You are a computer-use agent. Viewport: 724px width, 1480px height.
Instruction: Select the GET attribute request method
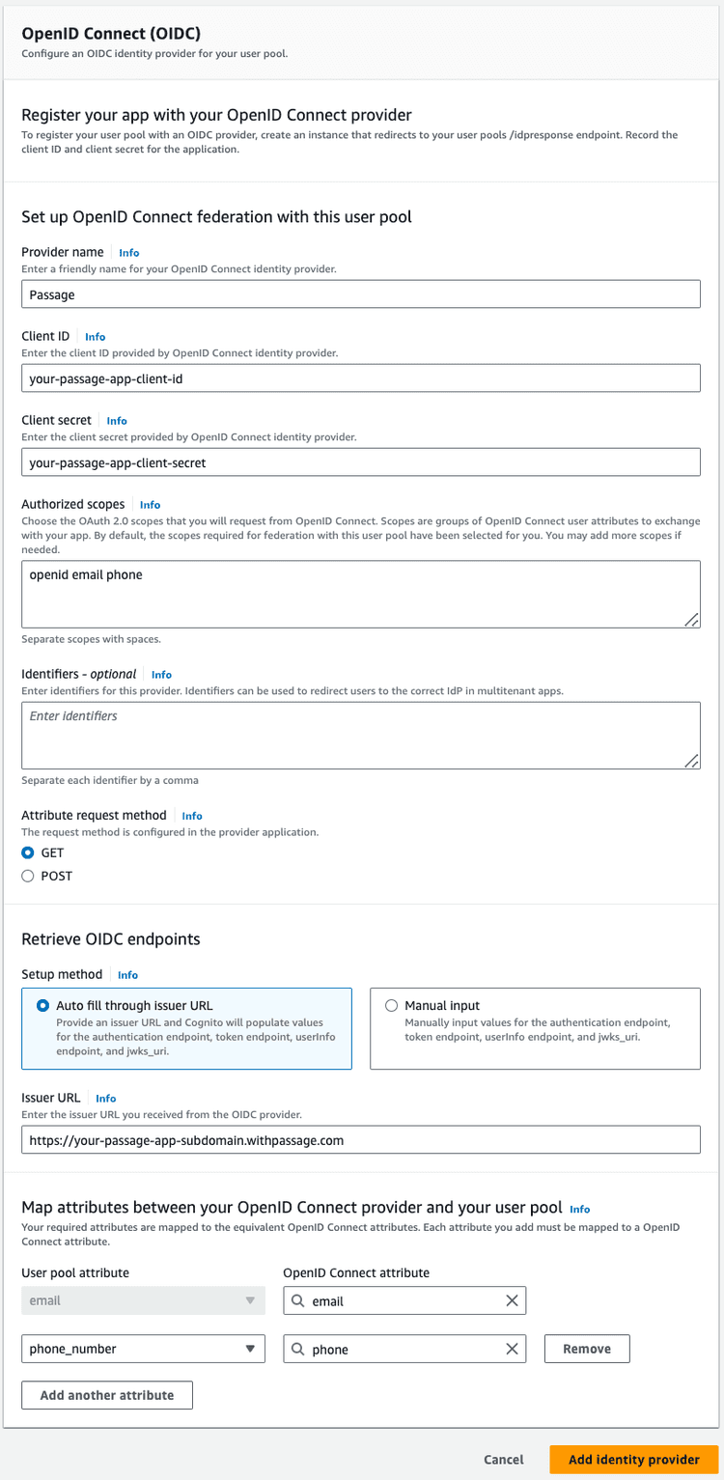(x=29, y=853)
